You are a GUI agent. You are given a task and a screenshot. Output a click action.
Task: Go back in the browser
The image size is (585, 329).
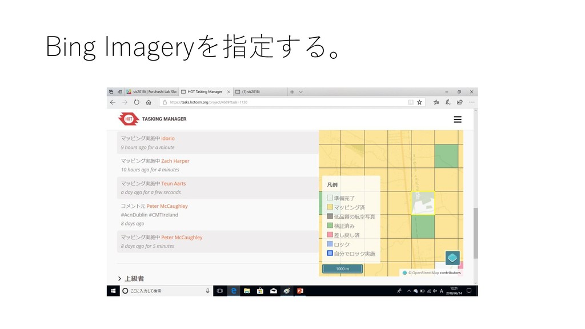[x=113, y=102]
